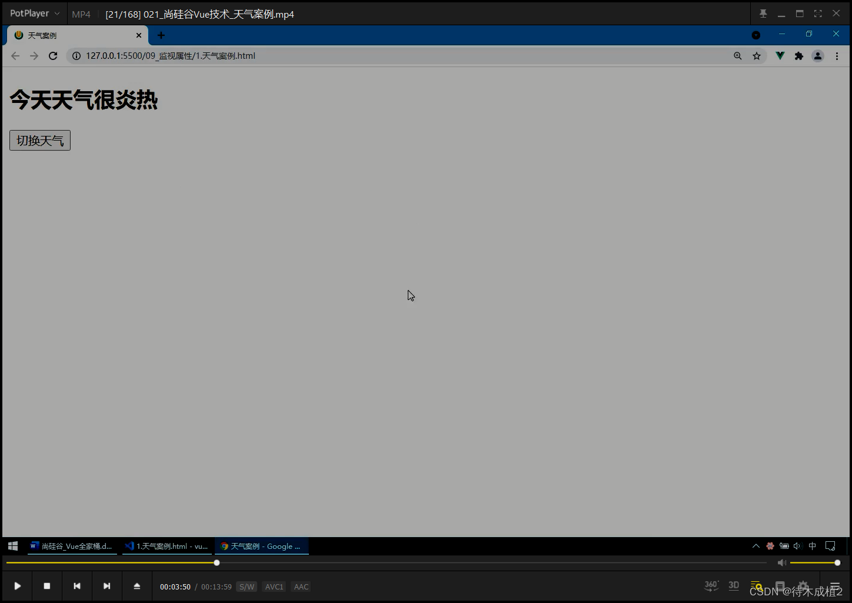
Task: Enter PotPlayer fullscreen mode
Action: click(818, 14)
